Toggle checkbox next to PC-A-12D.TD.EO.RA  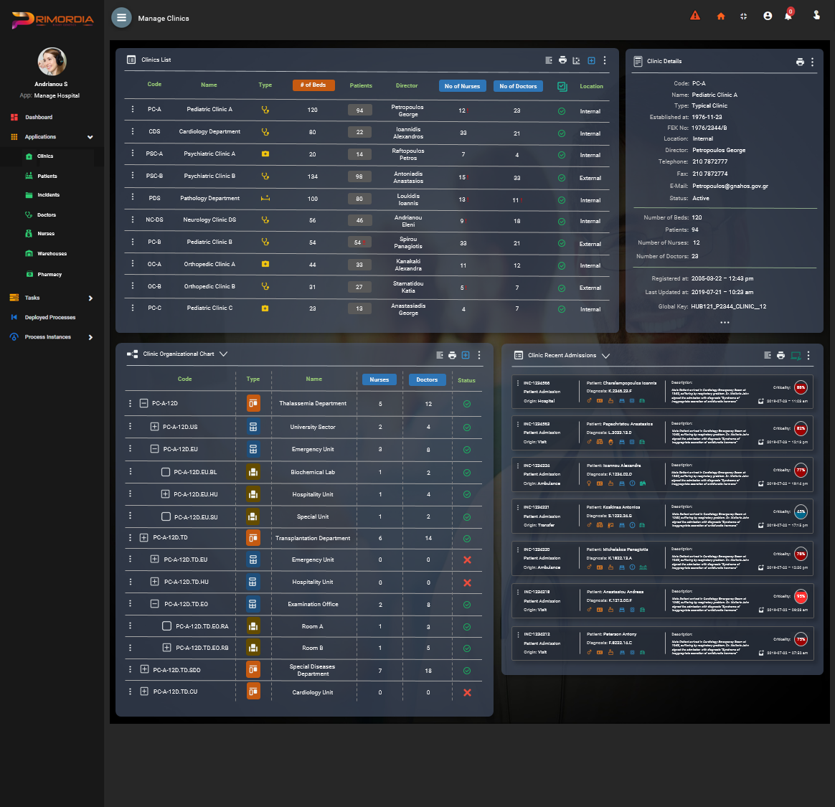[x=166, y=626]
